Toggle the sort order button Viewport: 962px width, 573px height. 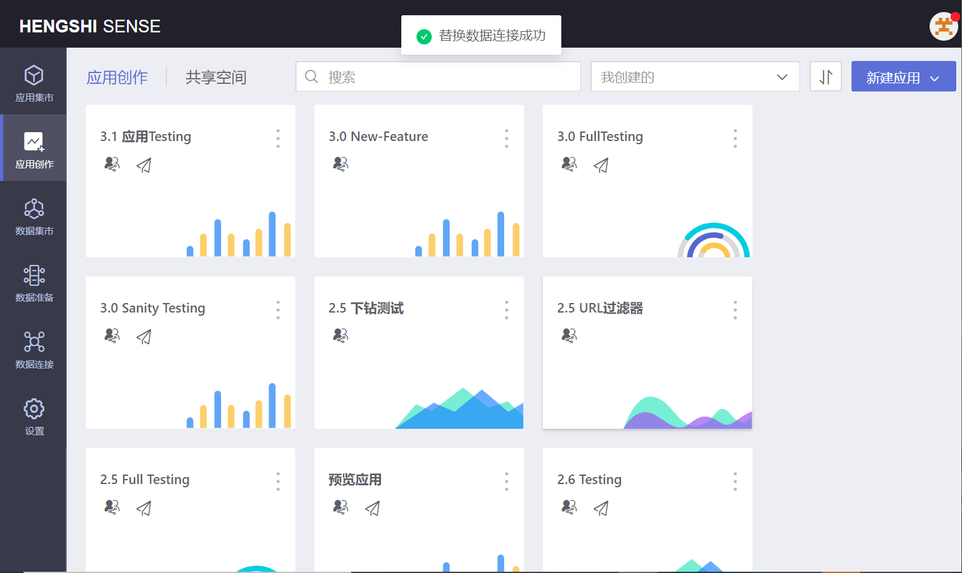point(825,77)
